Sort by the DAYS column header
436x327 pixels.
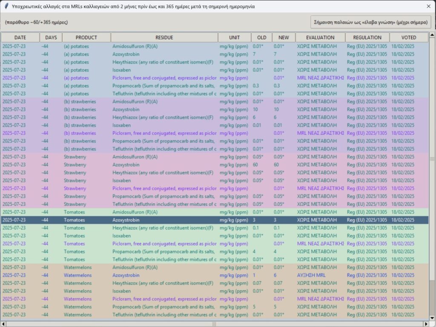51,37
